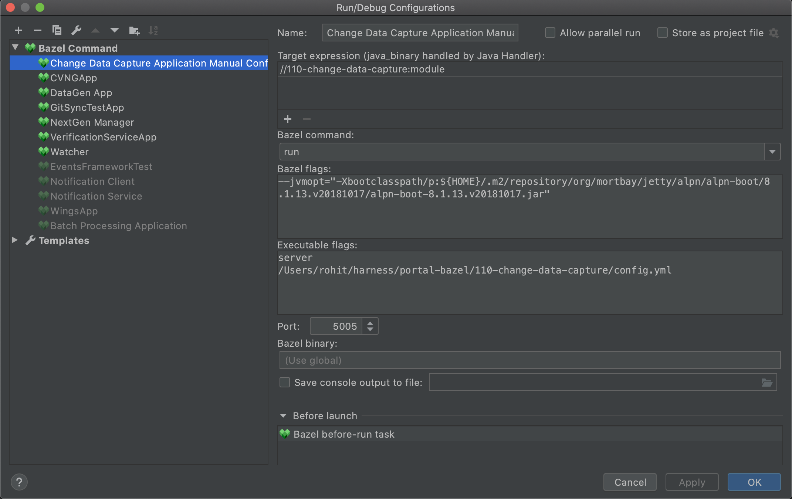
Task: Add a new run configuration
Action: tap(18, 30)
